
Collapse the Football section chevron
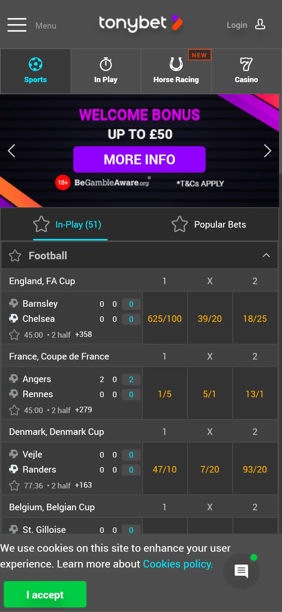coord(266,256)
